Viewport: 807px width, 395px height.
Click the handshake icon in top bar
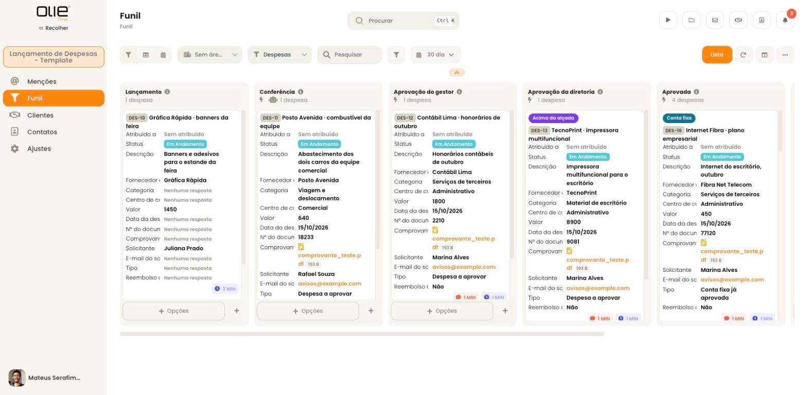(738, 20)
